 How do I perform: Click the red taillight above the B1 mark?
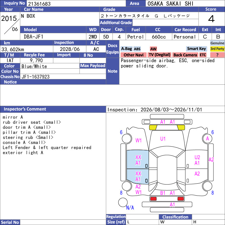tap(153, 199)
